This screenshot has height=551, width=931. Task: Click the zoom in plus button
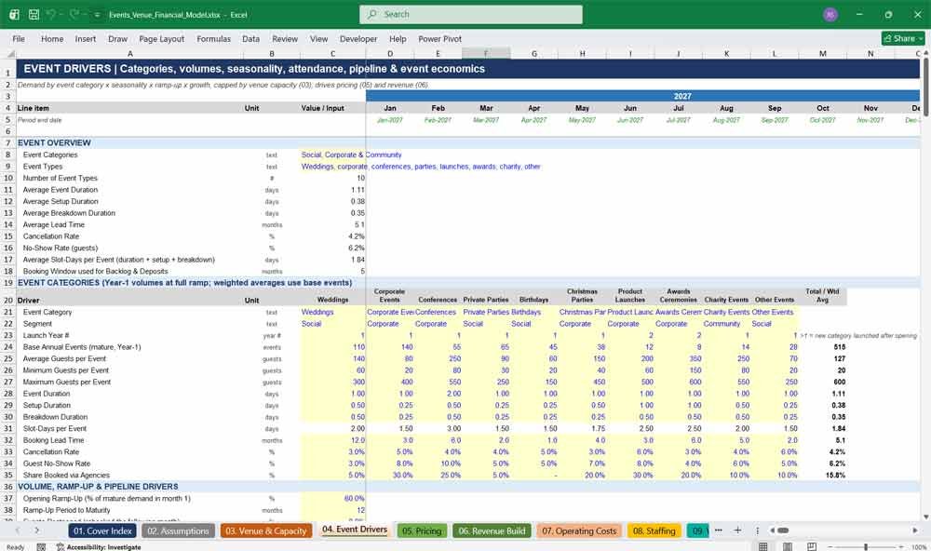903,546
